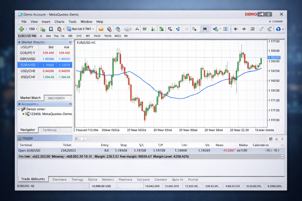Expand the 123456: MetaQuotes-Demo account entry
The height and width of the screenshot is (201, 302).
pyautogui.click(x=23, y=114)
